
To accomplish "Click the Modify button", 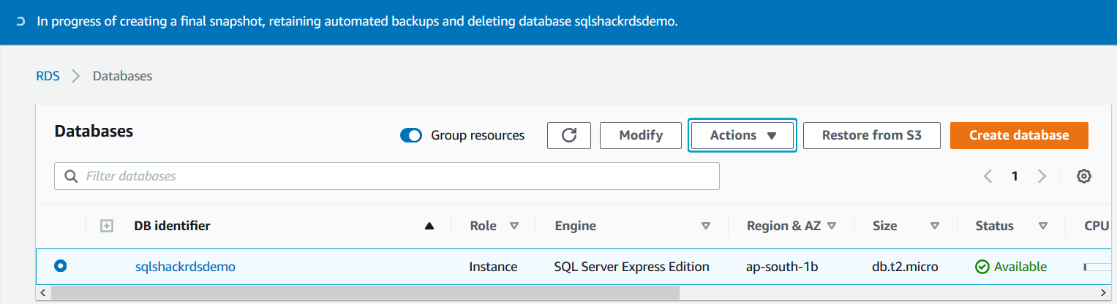I will click(641, 135).
